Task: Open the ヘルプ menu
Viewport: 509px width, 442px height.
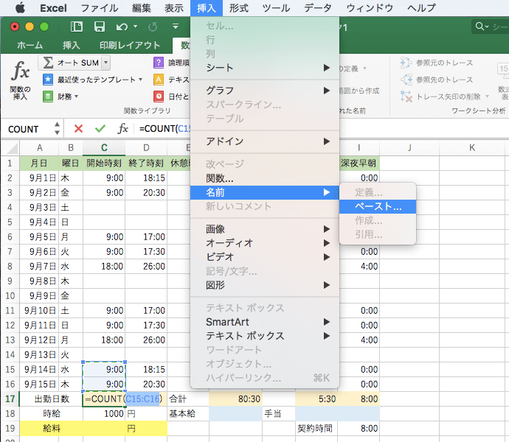Action: pyautogui.click(x=421, y=8)
